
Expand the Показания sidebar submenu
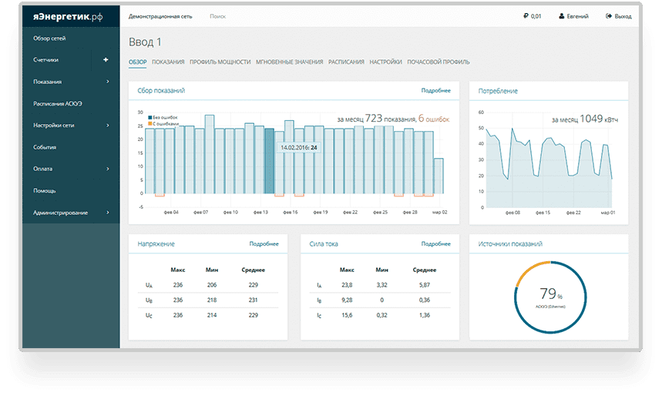pos(107,82)
